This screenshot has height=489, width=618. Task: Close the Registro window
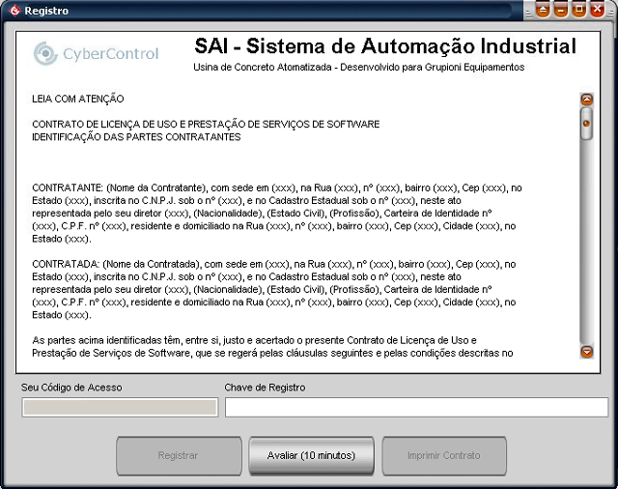[x=599, y=11]
